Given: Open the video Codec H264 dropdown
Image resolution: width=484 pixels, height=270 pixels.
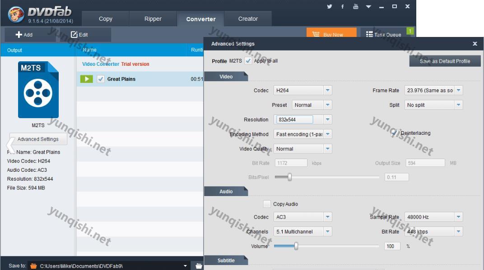Looking at the screenshot, I should click(302, 90).
